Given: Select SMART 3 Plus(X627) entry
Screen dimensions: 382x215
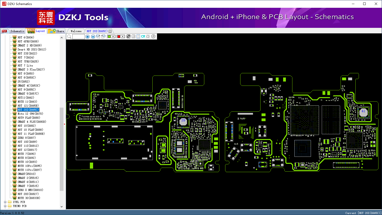Looking at the screenshot, I should point(31,69).
